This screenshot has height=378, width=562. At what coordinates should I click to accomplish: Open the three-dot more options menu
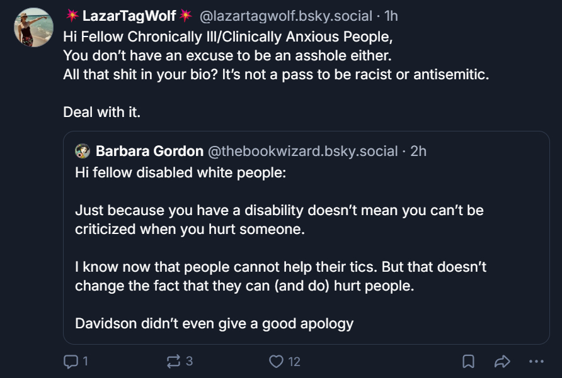click(x=536, y=362)
